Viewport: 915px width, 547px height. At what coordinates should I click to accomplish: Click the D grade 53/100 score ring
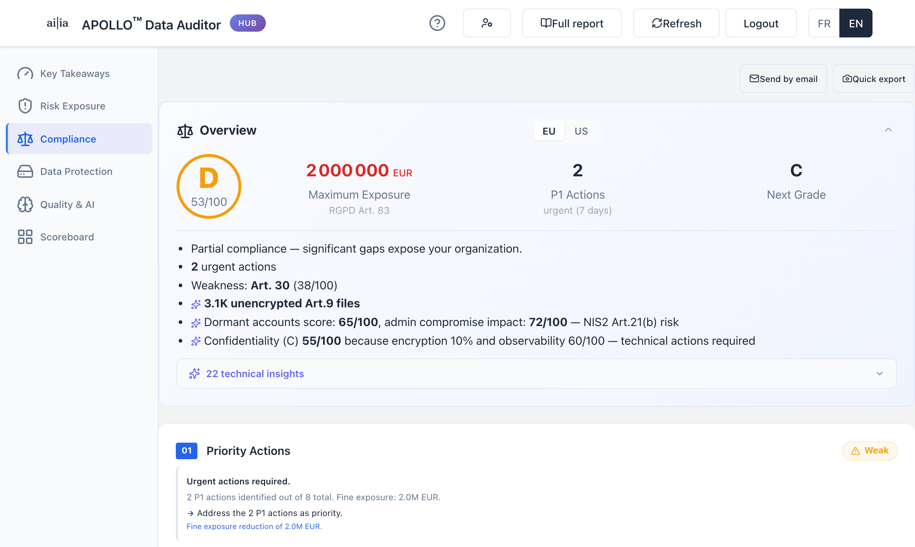pyautogui.click(x=209, y=186)
